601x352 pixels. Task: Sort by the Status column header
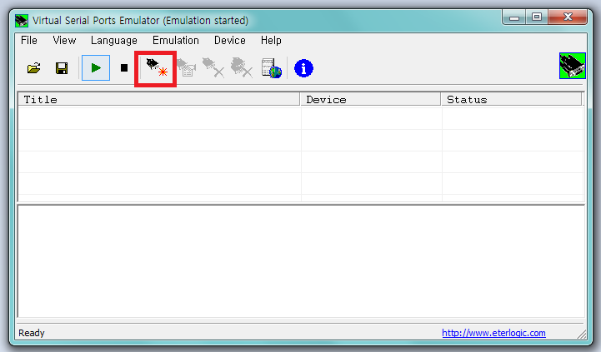point(511,100)
